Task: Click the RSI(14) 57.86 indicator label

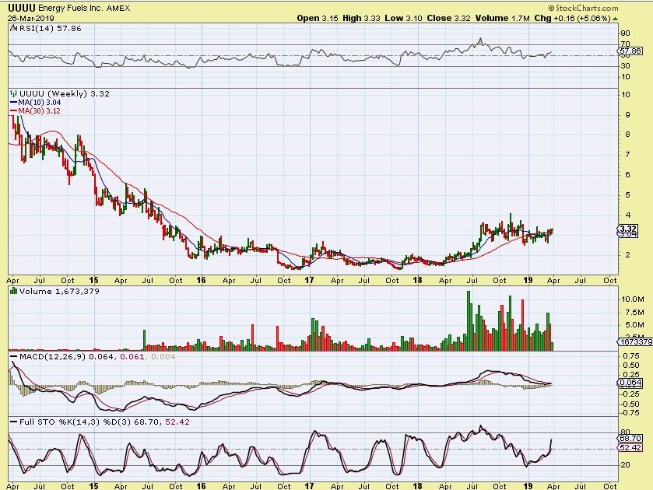Action: tap(50, 28)
